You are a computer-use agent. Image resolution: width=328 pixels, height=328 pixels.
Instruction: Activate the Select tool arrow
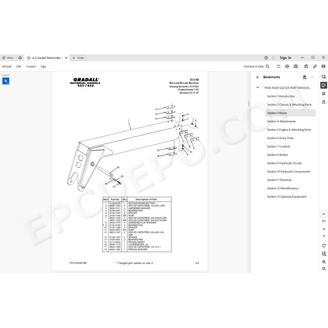point(6,81)
